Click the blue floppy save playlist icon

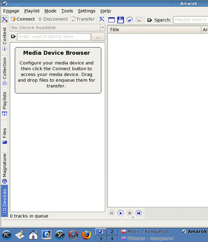[x=121, y=20]
